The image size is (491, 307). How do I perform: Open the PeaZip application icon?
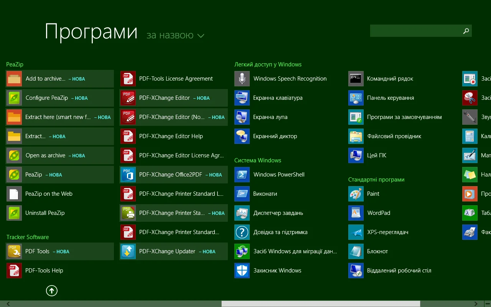tap(14, 175)
